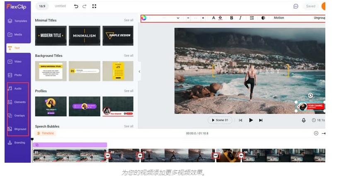Open the text alignment options
Viewport: 339px width, 176px height.
pyautogui.click(x=252, y=18)
